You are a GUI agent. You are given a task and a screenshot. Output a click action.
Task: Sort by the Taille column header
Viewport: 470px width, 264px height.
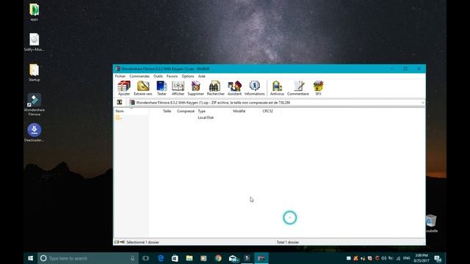[167, 111]
